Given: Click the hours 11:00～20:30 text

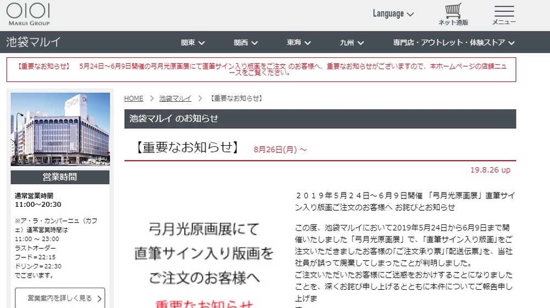Looking at the screenshot, I should [x=38, y=205].
